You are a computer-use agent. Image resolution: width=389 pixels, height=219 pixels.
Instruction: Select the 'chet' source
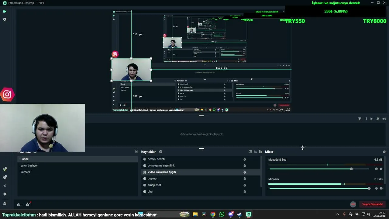201,192
